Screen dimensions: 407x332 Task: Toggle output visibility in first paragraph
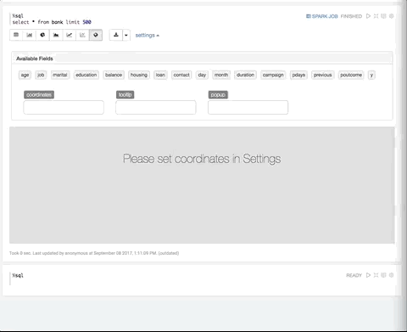pyautogui.click(x=383, y=16)
